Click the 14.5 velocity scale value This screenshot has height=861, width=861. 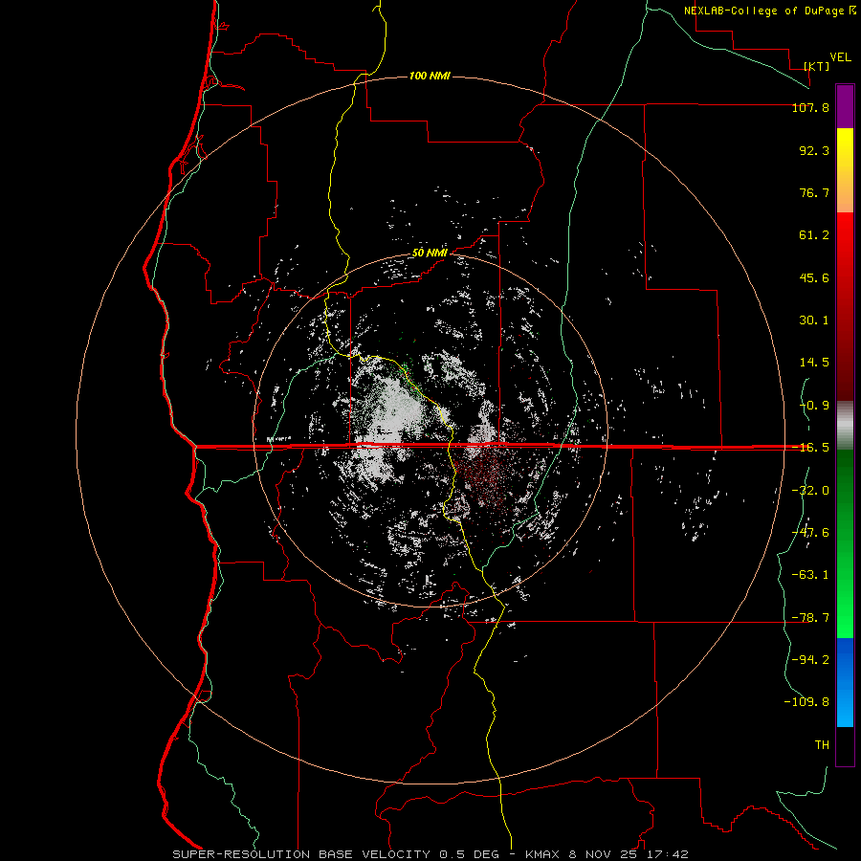814,363
